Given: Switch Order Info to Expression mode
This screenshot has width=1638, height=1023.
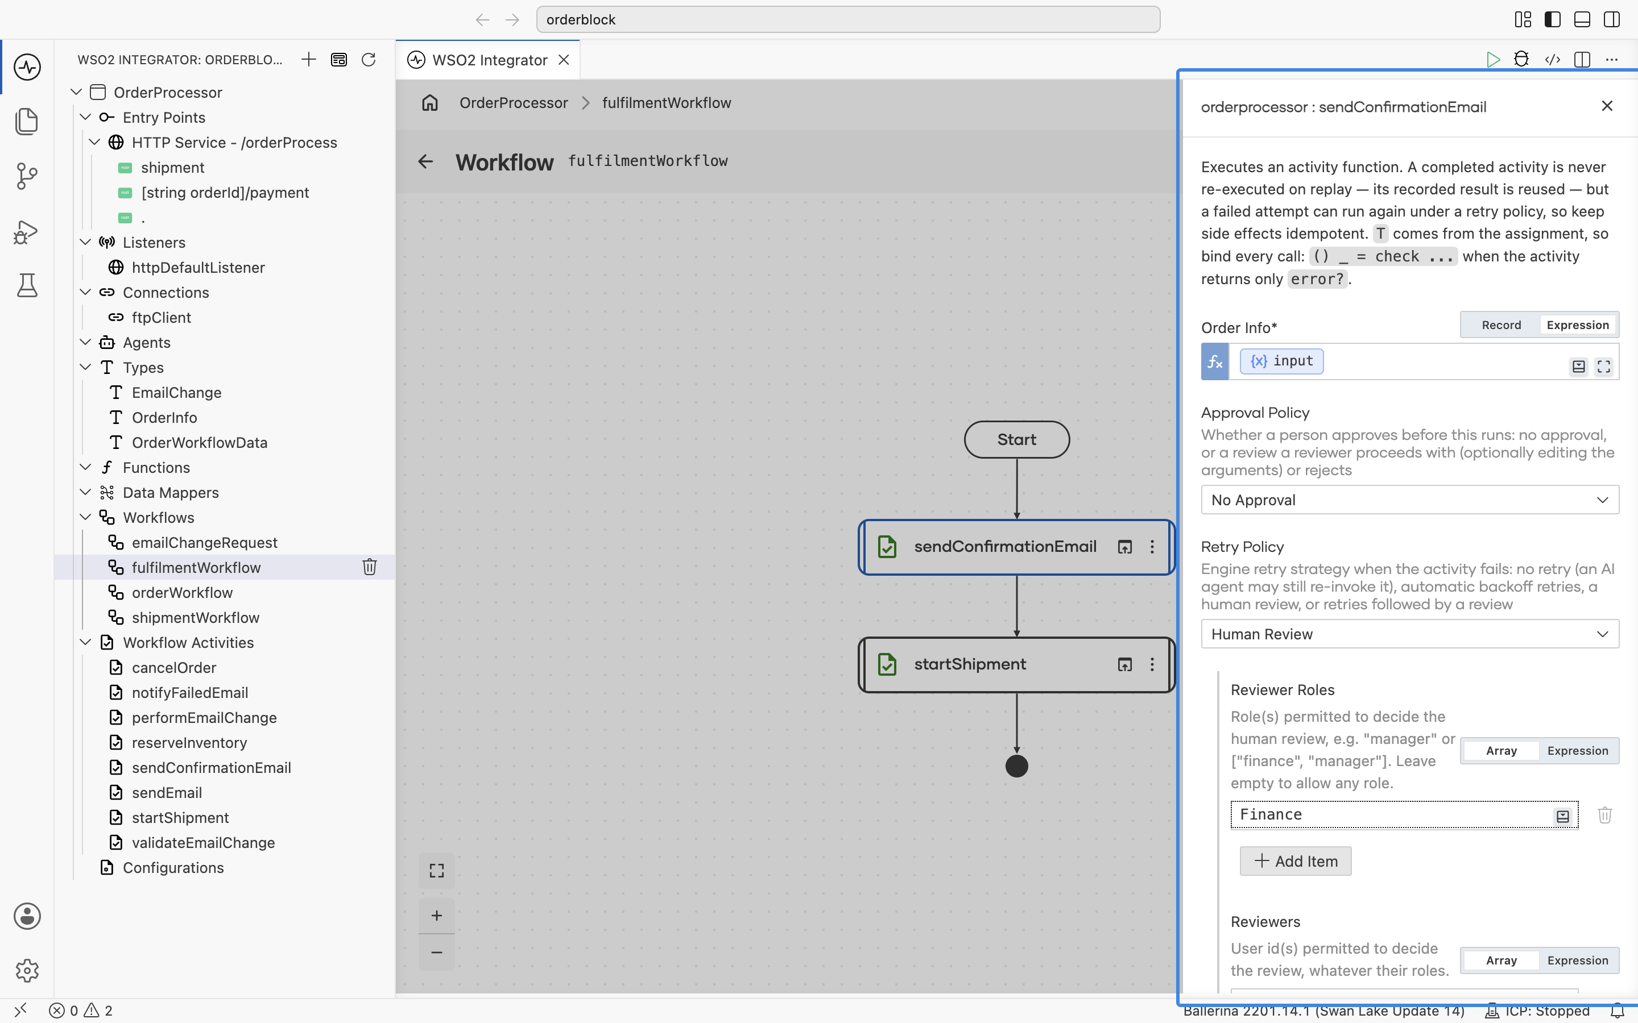Looking at the screenshot, I should pyautogui.click(x=1577, y=325).
